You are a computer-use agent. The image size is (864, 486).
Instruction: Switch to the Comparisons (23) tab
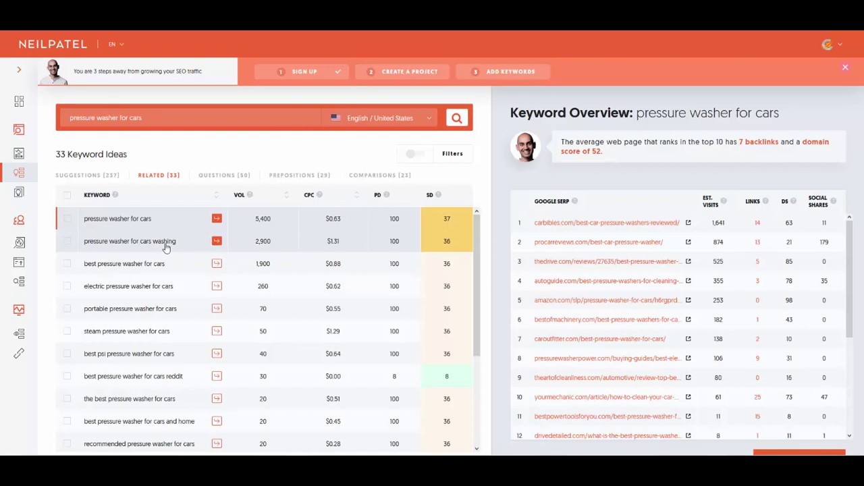point(380,175)
